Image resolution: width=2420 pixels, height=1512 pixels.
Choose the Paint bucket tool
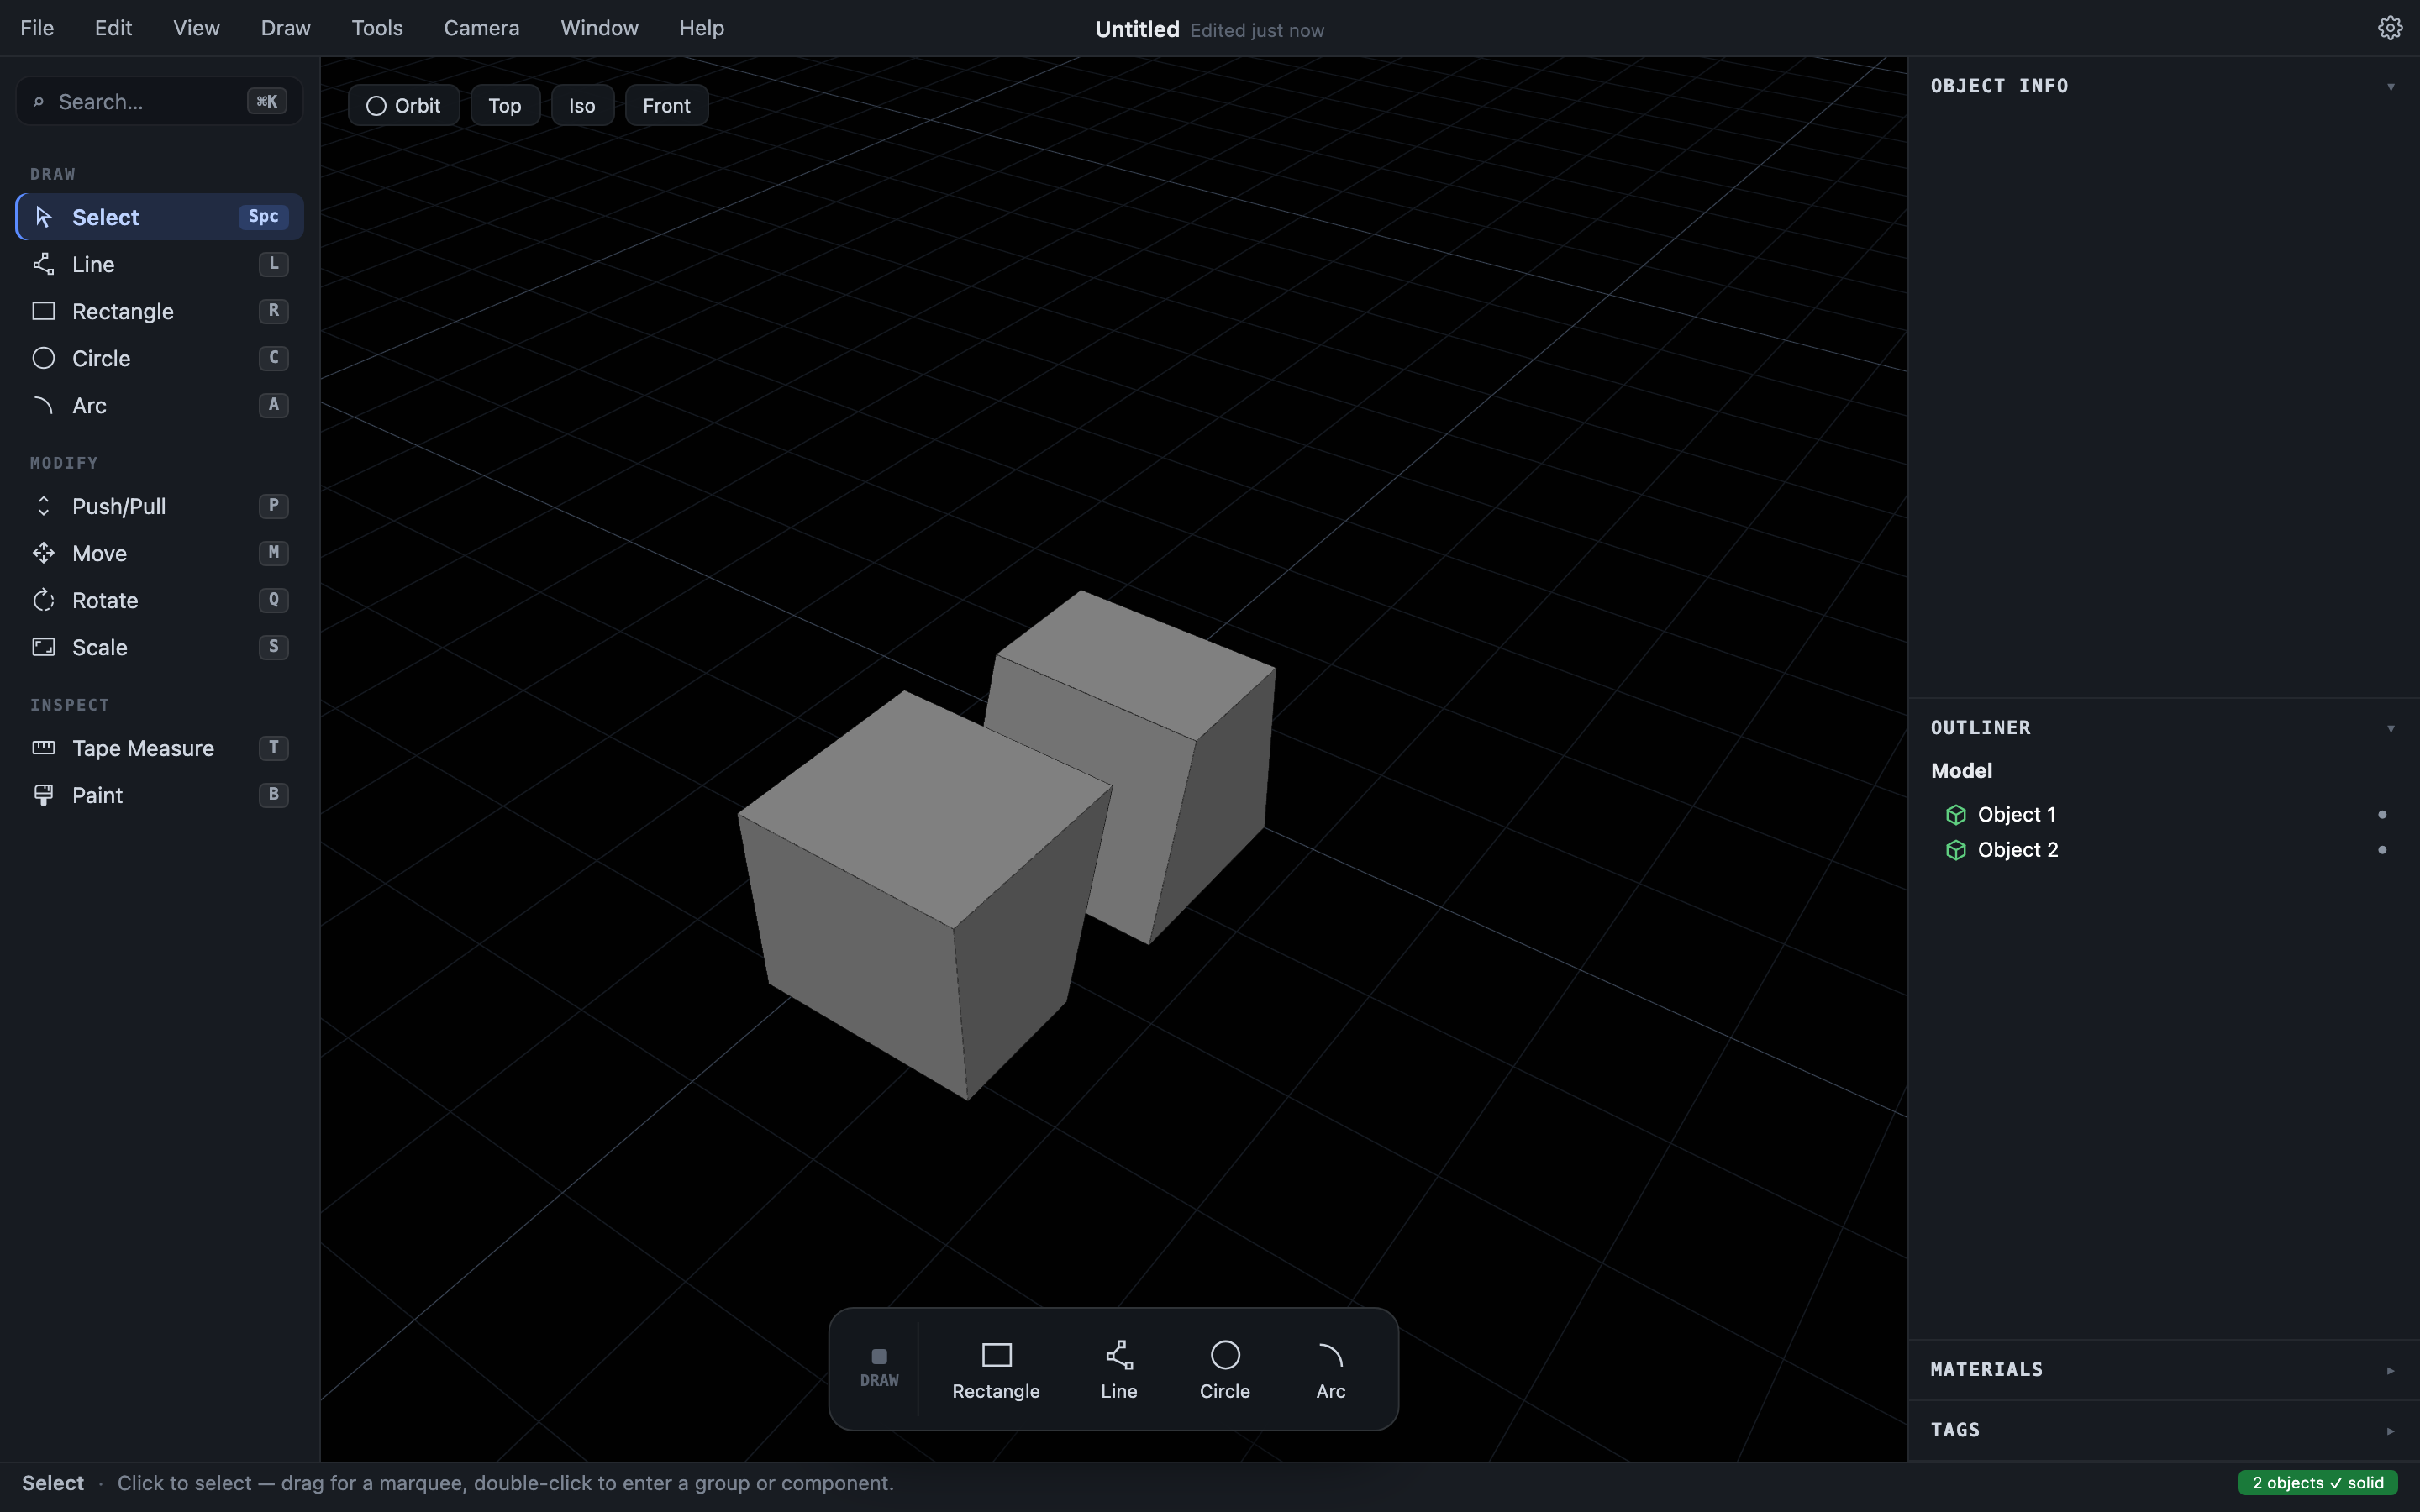coord(159,795)
